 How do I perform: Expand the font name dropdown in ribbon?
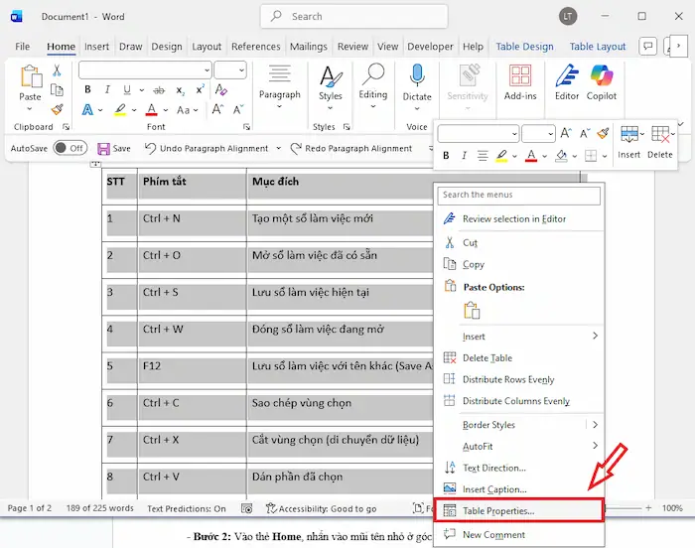tap(207, 70)
